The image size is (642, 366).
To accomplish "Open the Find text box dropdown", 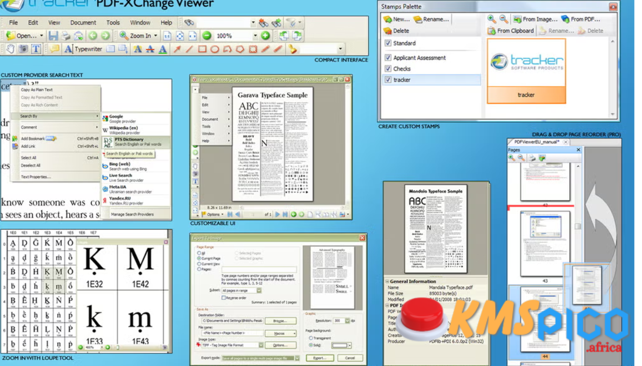I will pos(253,23).
